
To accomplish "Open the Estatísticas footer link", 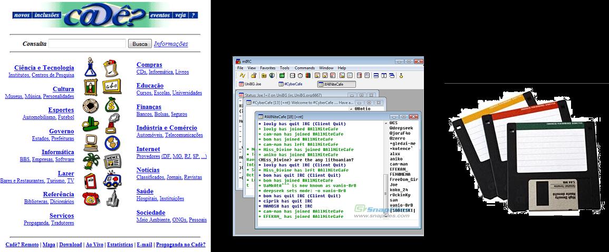I will pos(120,245).
